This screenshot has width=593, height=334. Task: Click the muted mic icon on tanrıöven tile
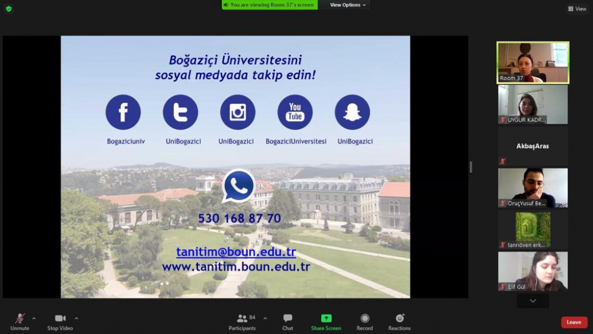pos(503,245)
